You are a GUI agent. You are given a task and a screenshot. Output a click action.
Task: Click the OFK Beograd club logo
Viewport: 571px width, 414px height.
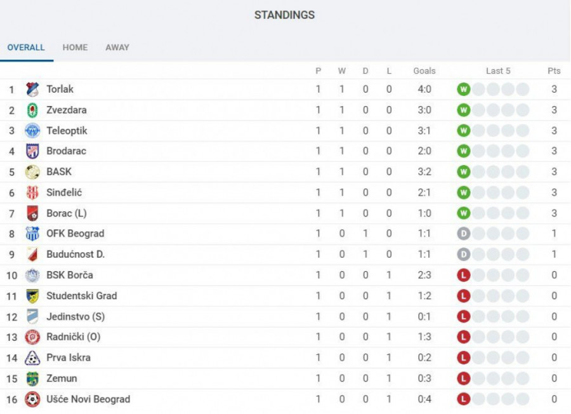pyautogui.click(x=32, y=234)
